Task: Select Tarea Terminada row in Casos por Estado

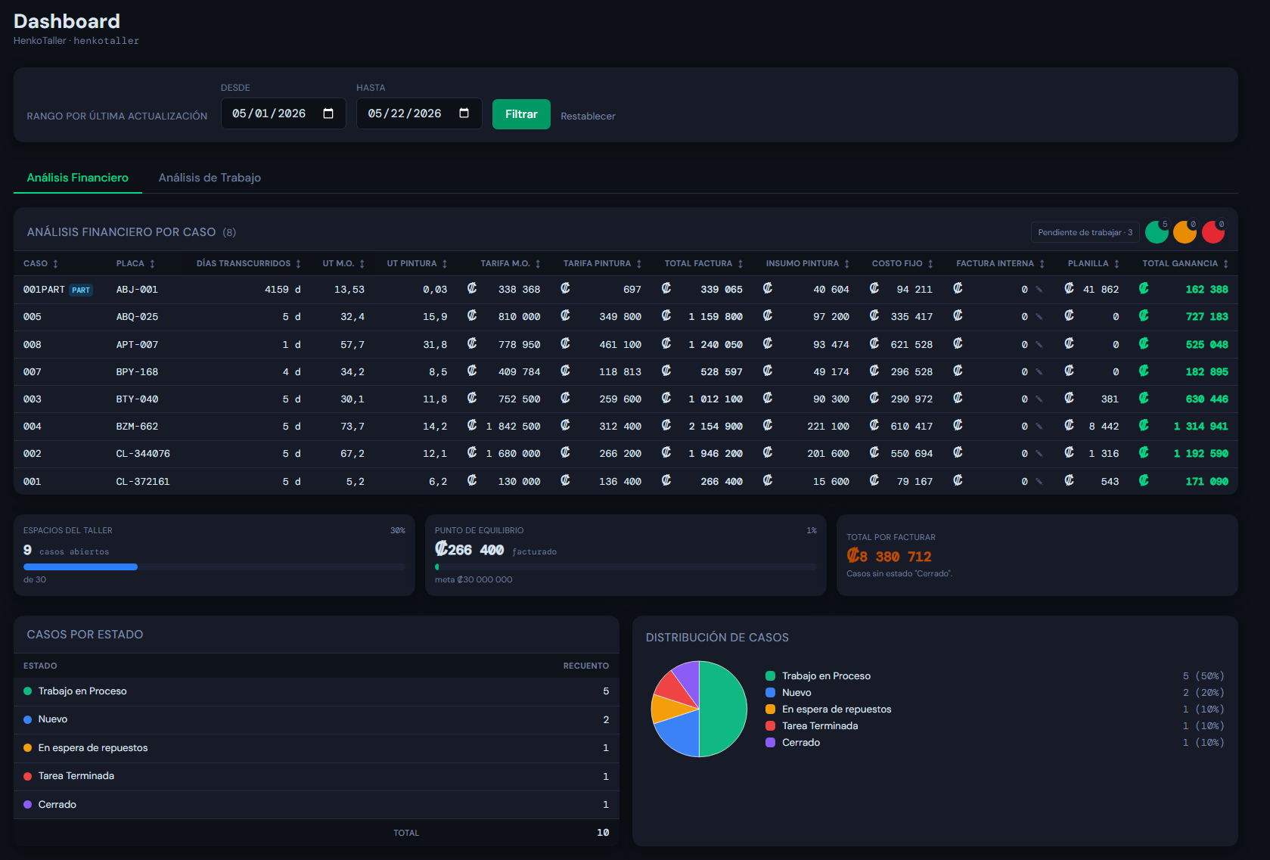Action: coord(316,776)
